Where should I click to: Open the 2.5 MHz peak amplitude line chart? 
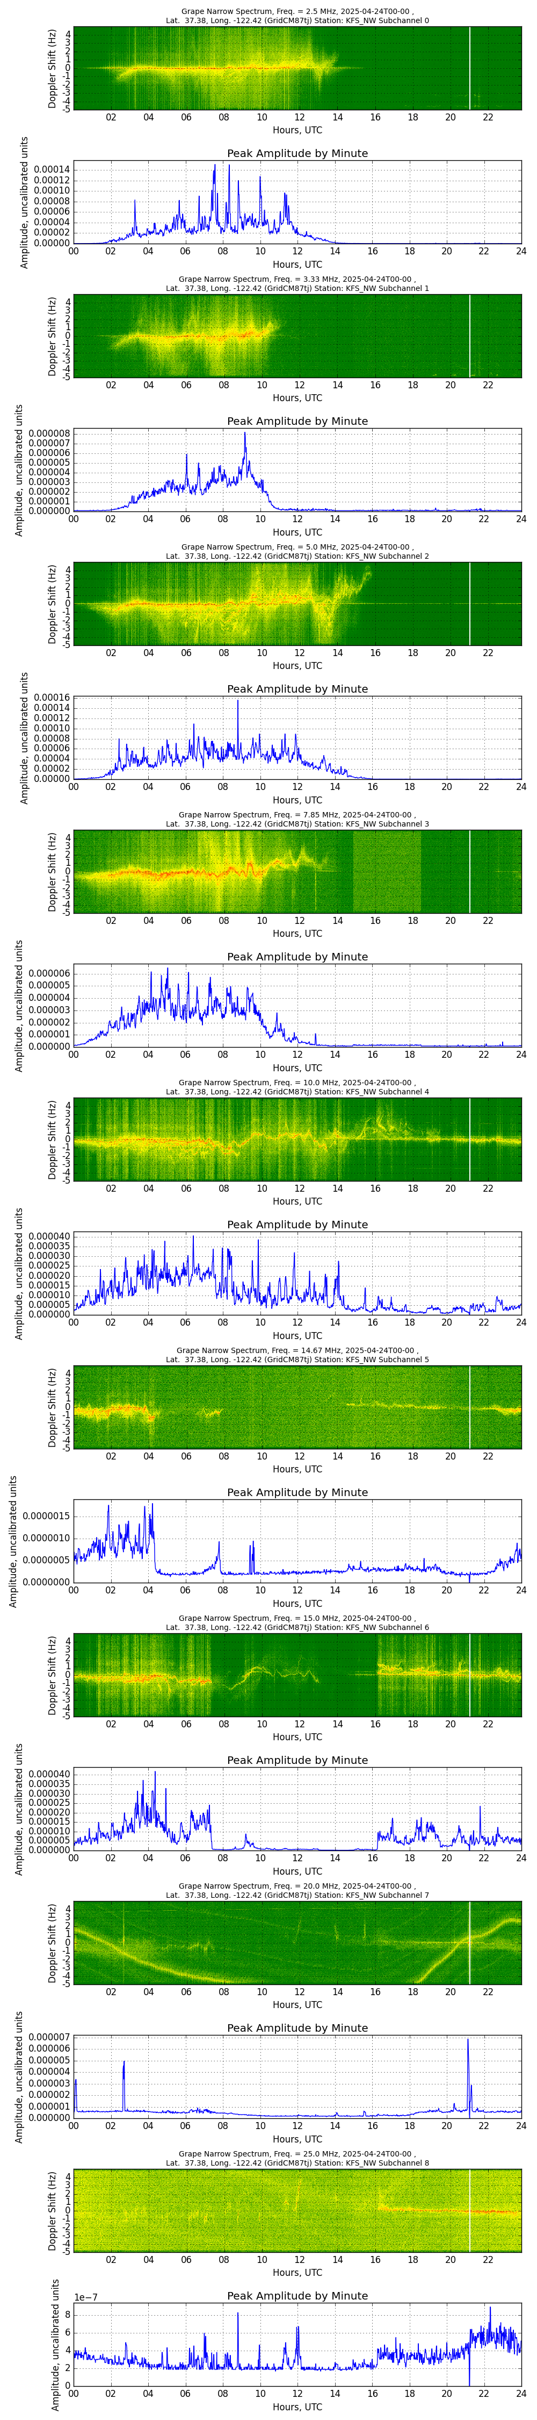[297, 202]
